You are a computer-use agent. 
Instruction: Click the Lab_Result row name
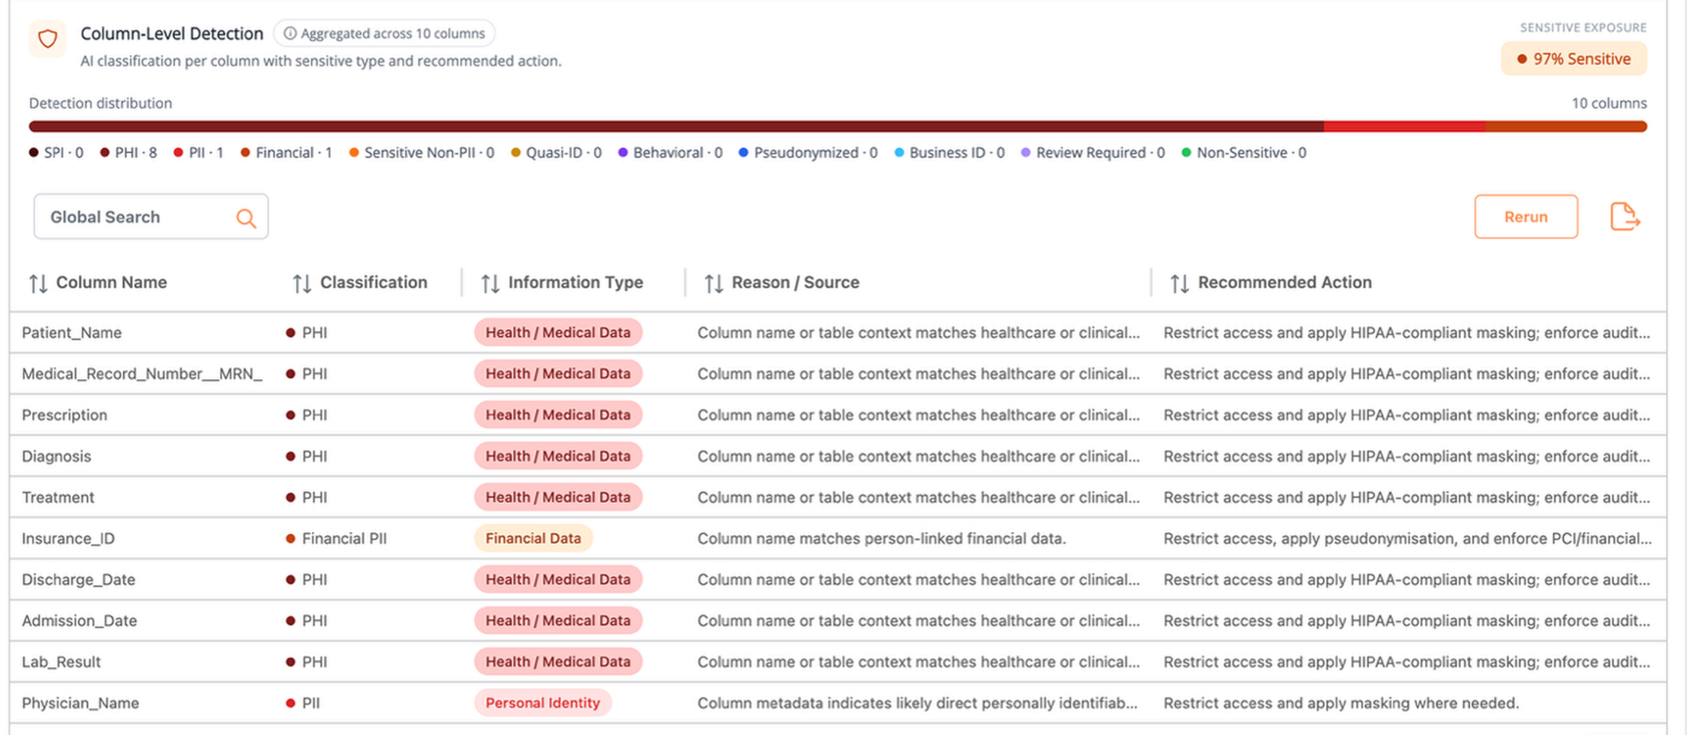[62, 662]
